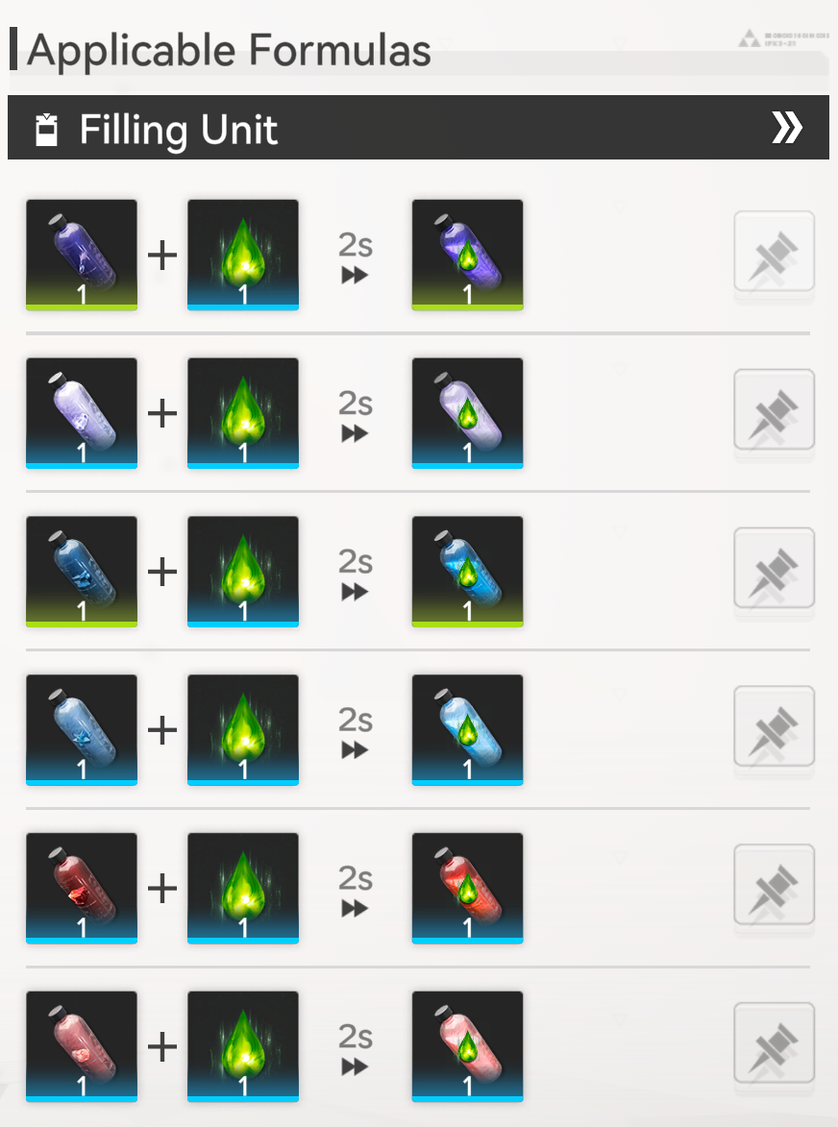Click the pink bottle ingredient icon
This screenshot has width=838, height=1127.
point(82,1046)
